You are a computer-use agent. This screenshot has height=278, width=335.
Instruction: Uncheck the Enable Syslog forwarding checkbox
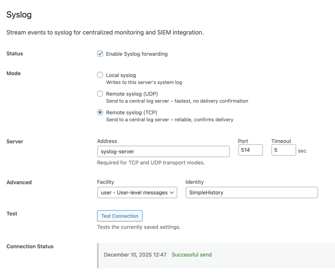[100, 54]
